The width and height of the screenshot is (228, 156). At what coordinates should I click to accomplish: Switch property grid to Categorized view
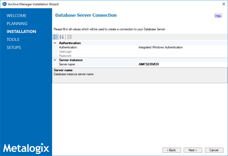coord(56,37)
